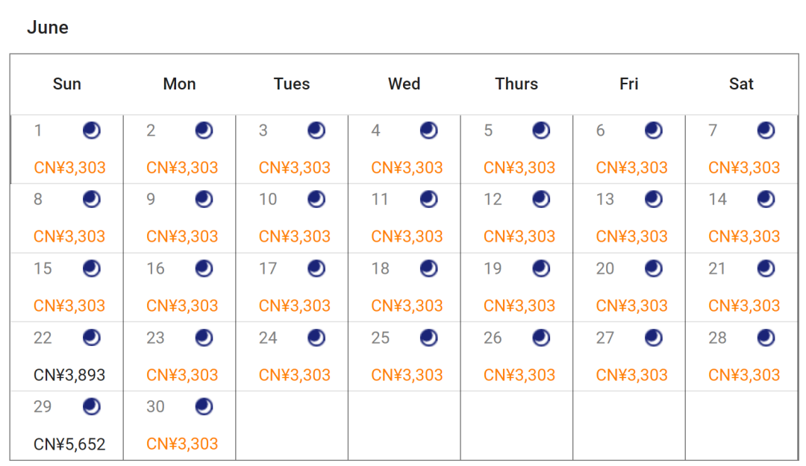Pick the June 4 price CN¥3,303
The image size is (806, 466).
click(407, 168)
